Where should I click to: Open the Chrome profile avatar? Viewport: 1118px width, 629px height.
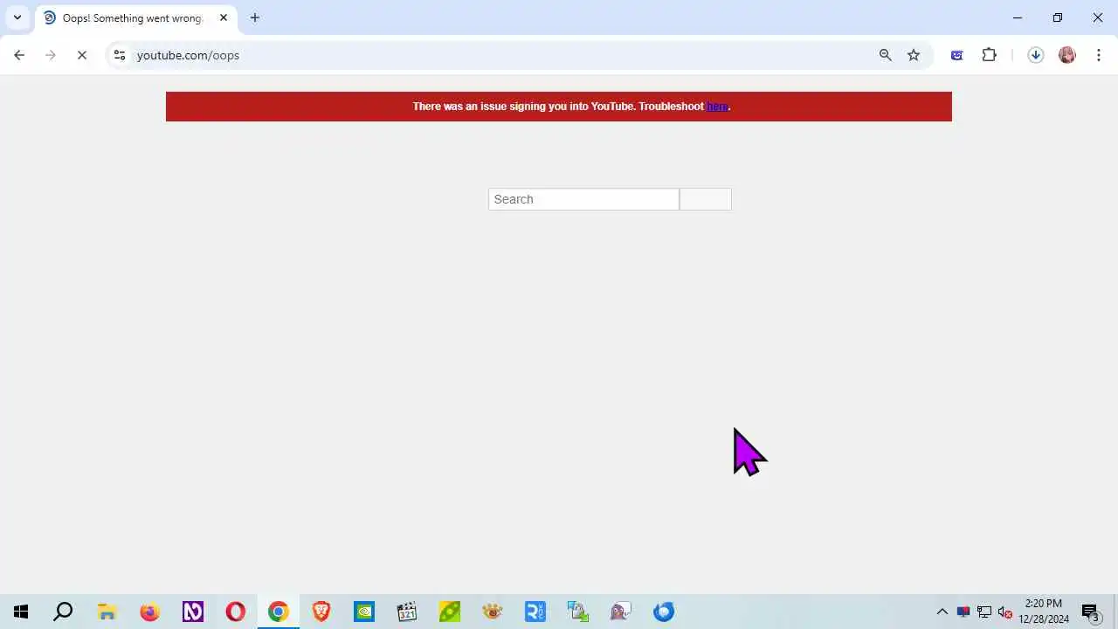[x=1067, y=55]
